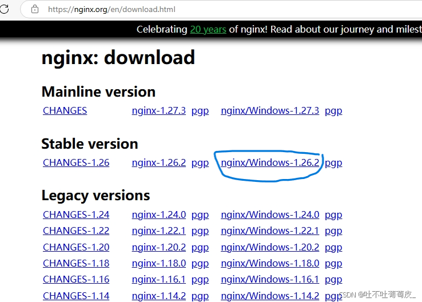This screenshot has width=422, height=302.
Task: Download nginx-1.24.0 source
Action: (x=159, y=214)
